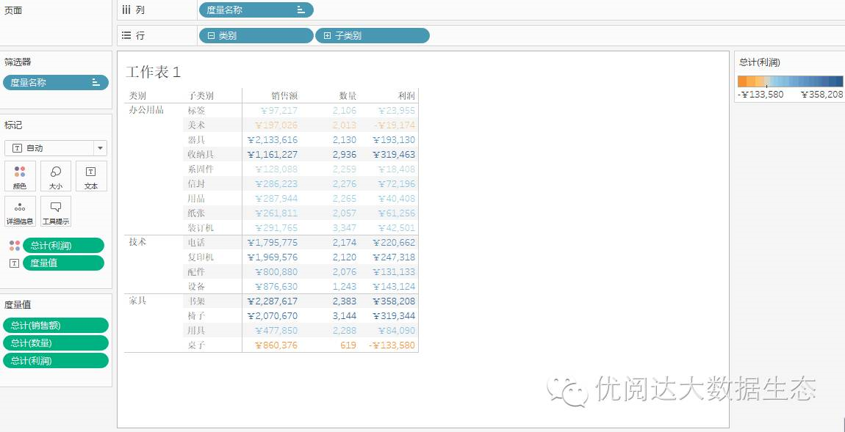Expand the 子类别 pill plus icon
This screenshot has width=845, height=432.
coord(327,35)
